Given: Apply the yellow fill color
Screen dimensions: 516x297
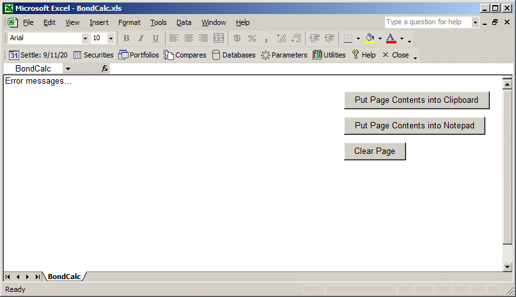Looking at the screenshot, I should (x=370, y=38).
